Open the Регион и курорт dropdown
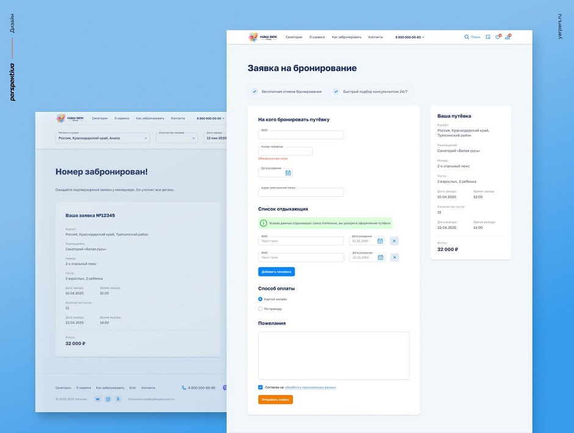574x433 pixels. [103, 138]
